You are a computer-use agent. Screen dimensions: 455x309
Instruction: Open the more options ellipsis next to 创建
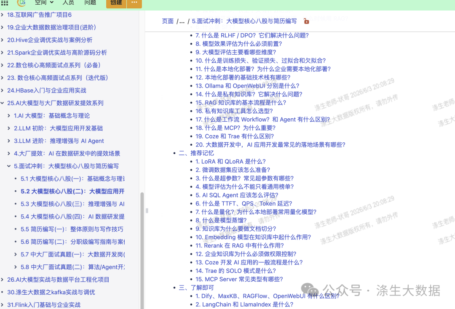point(134,3)
